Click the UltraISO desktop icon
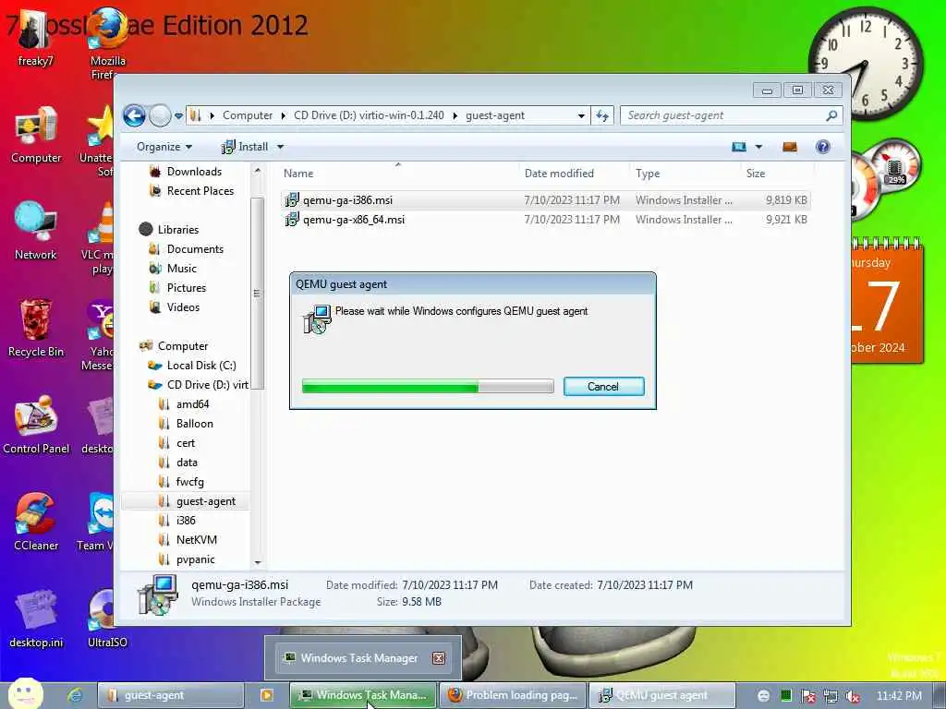The width and height of the screenshot is (946, 709). coord(107,619)
